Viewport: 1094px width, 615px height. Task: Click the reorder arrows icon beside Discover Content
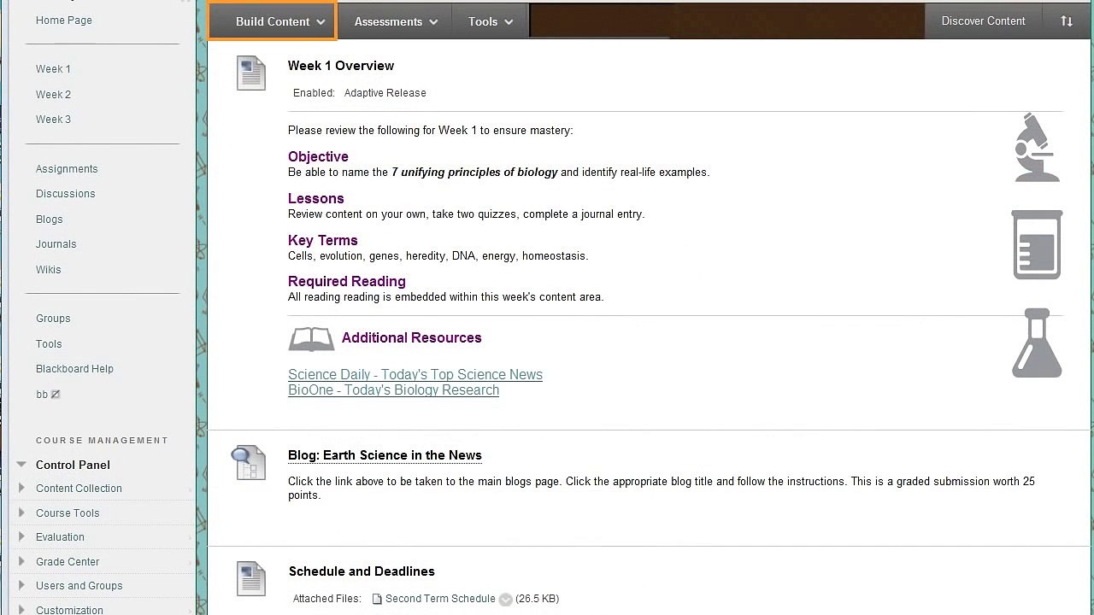pyautogui.click(x=1067, y=21)
